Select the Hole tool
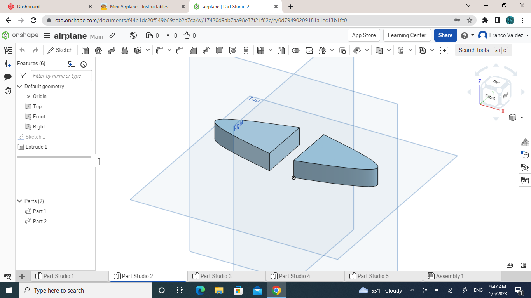This screenshot has height=298, width=531. tap(233, 50)
